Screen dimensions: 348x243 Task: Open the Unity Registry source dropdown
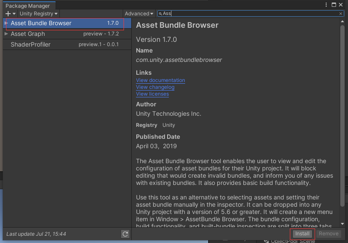[x=38, y=14]
